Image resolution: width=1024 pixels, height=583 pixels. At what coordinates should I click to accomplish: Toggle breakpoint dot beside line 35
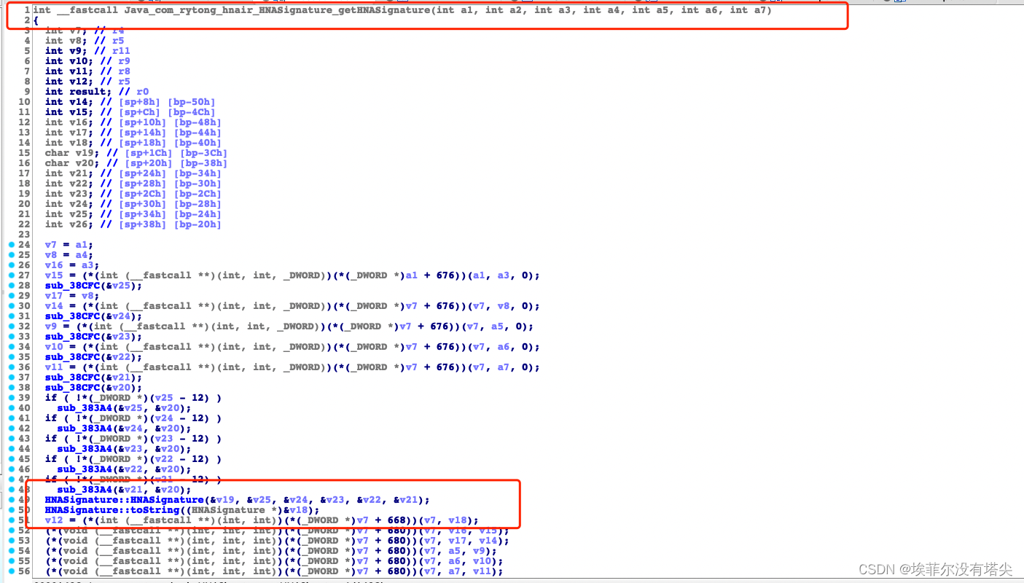[x=11, y=357]
